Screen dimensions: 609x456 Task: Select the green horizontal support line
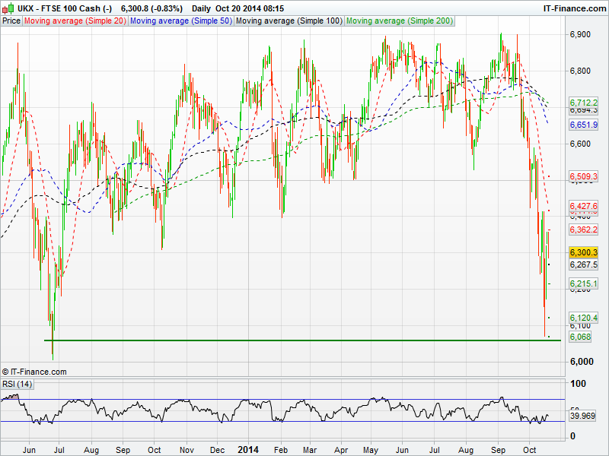tap(304, 340)
